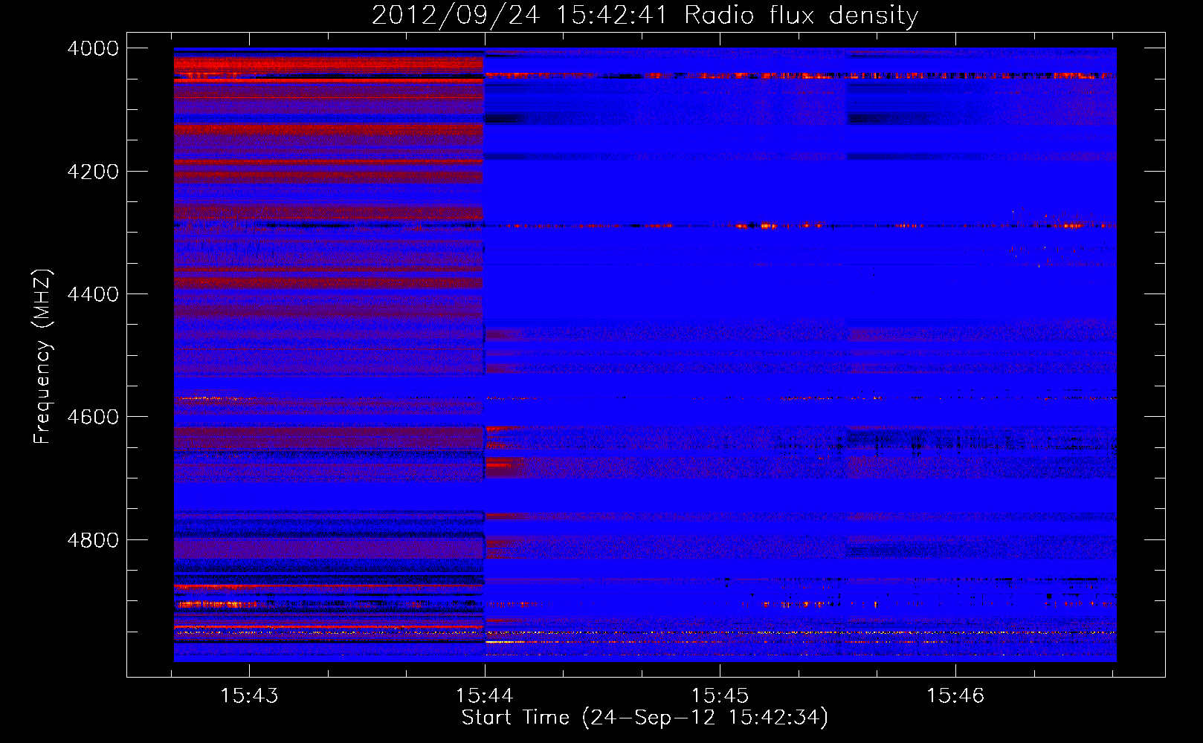Select the 4800 frequency axis label
This screenshot has width=1203, height=743.
click(x=93, y=540)
